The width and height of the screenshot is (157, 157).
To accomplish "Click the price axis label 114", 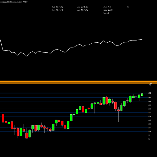I will coord(150,124).
